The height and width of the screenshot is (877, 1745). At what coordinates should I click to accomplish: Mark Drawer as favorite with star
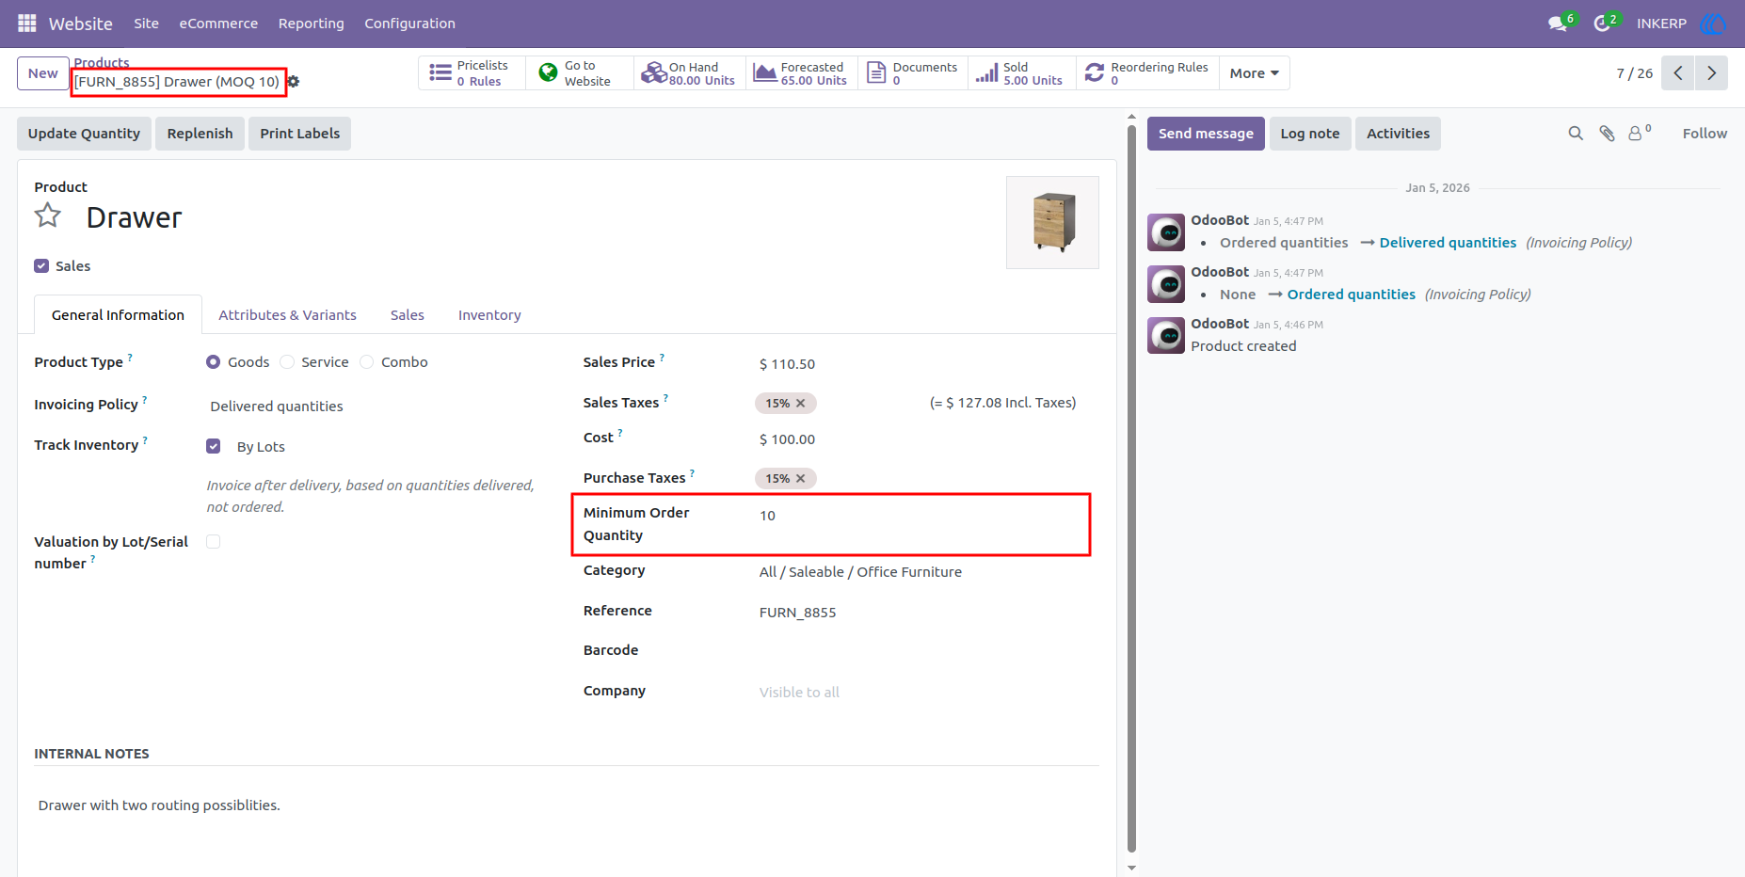coord(48,216)
